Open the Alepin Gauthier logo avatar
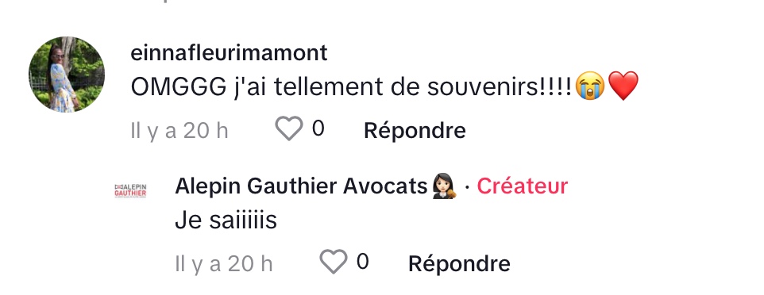This screenshot has height=295, width=764. pyautogui.click(x=130, y=191)
